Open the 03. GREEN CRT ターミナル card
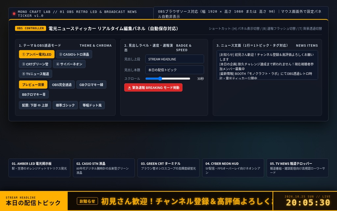337x211 pixels. pyautogui.click(x=168, y=168)
